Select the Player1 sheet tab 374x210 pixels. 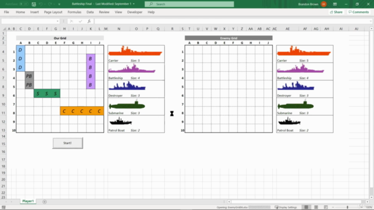[x=28, y=201]
